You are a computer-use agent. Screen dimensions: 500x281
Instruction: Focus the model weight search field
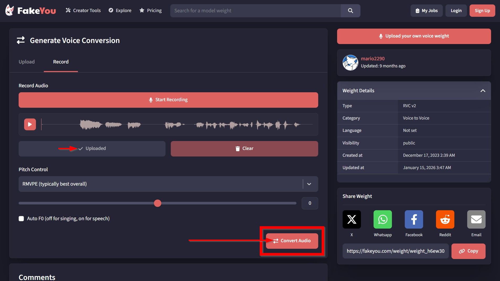(x=256, y=10)
